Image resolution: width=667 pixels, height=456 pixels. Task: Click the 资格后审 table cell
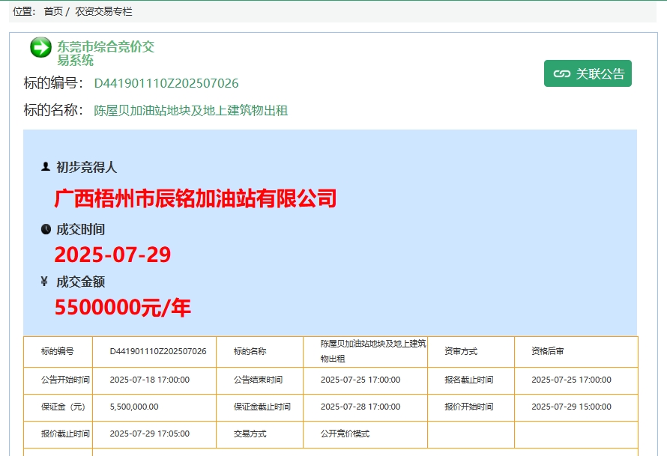pos(576,351)
